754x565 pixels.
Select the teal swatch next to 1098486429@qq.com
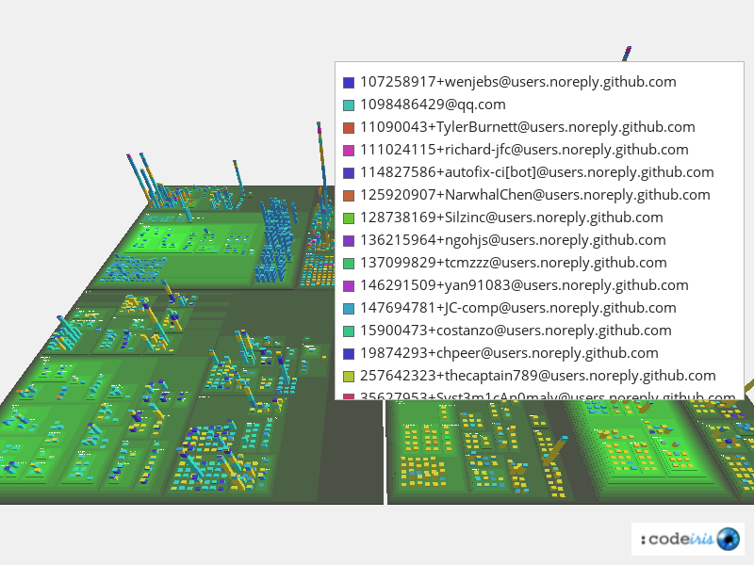[x=349, y=105]
